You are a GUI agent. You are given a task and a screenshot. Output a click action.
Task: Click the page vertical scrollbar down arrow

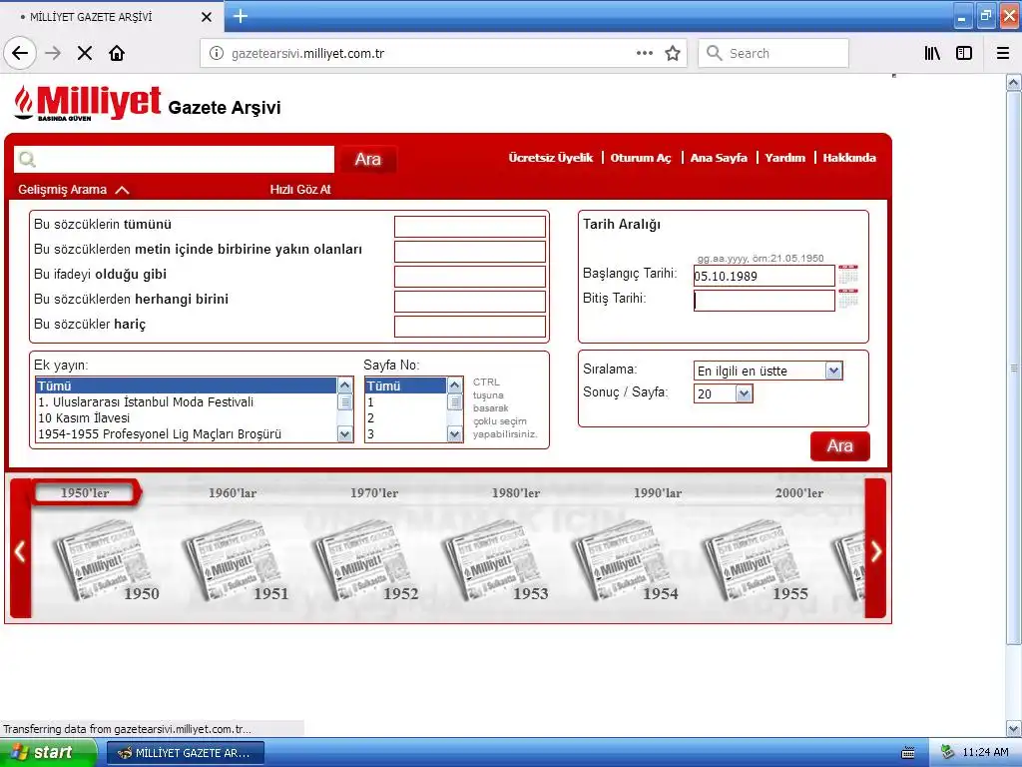coord(1014,728)
